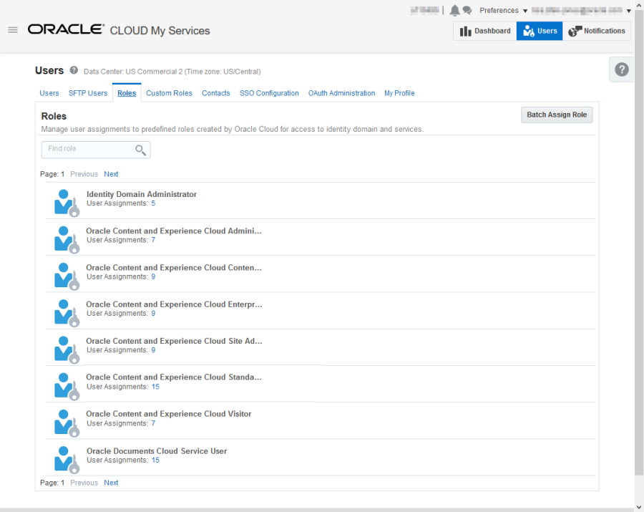Image resolution: width=644 pixels, height=512 pixels.
Task: Click the Cloud Visitor role icon
Action: click(x=67, y=422)
